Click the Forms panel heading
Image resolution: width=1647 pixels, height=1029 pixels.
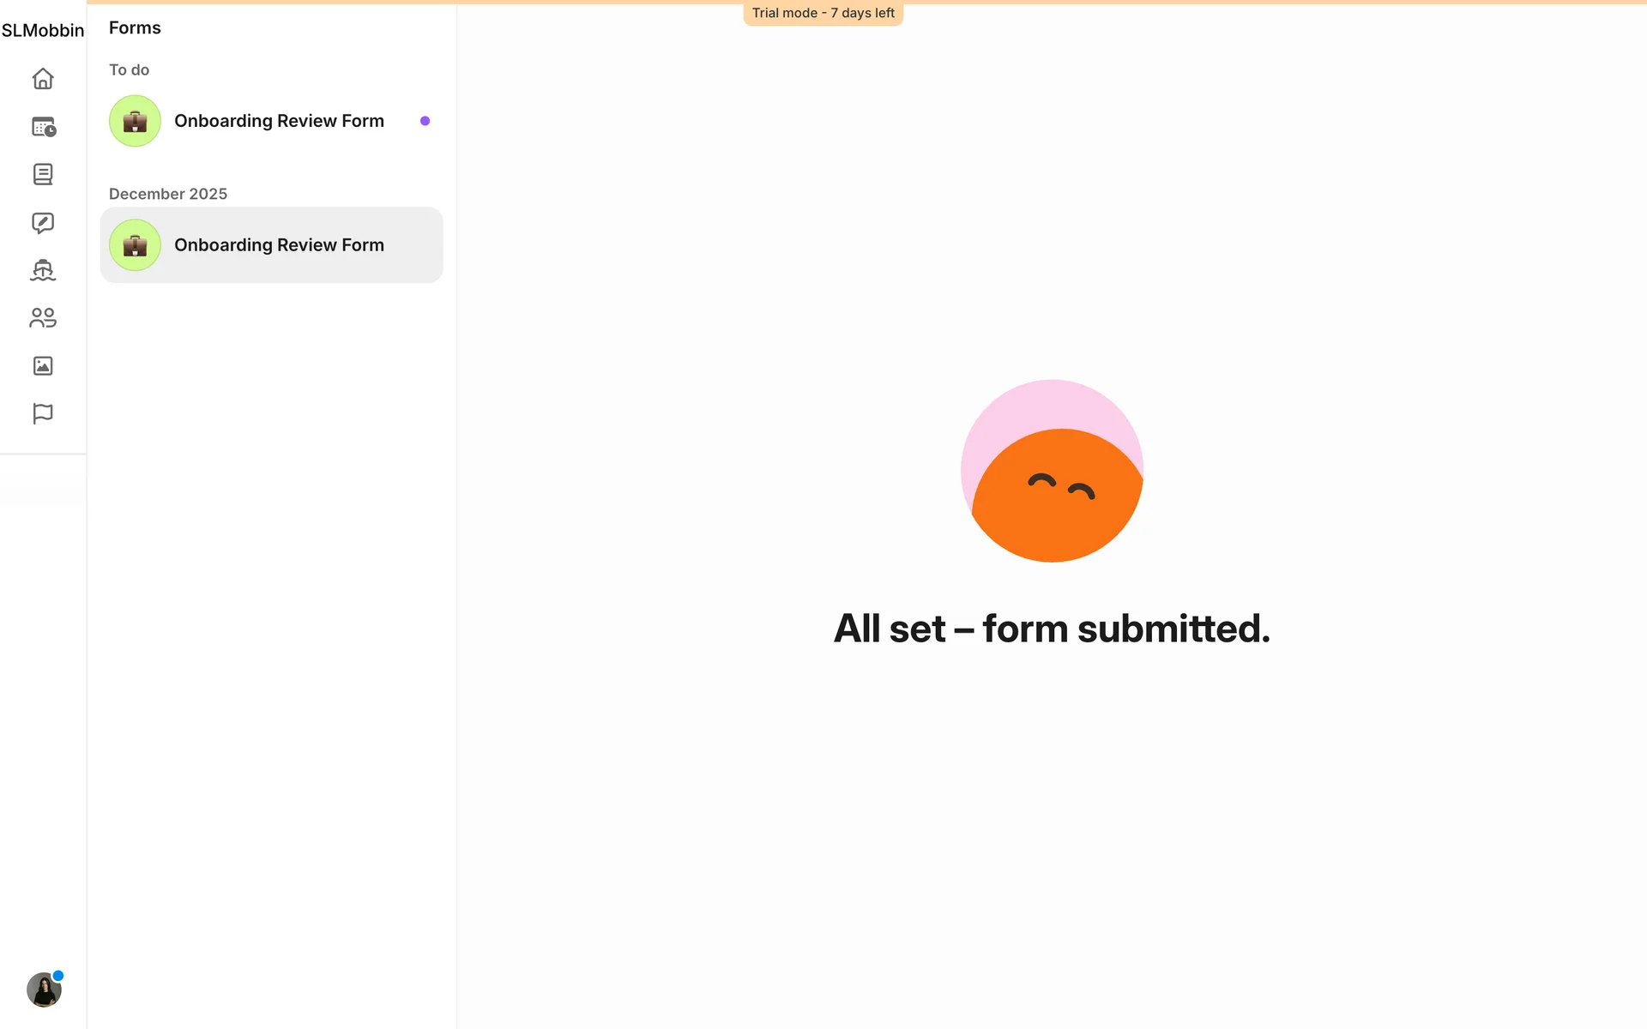(135, 28)
